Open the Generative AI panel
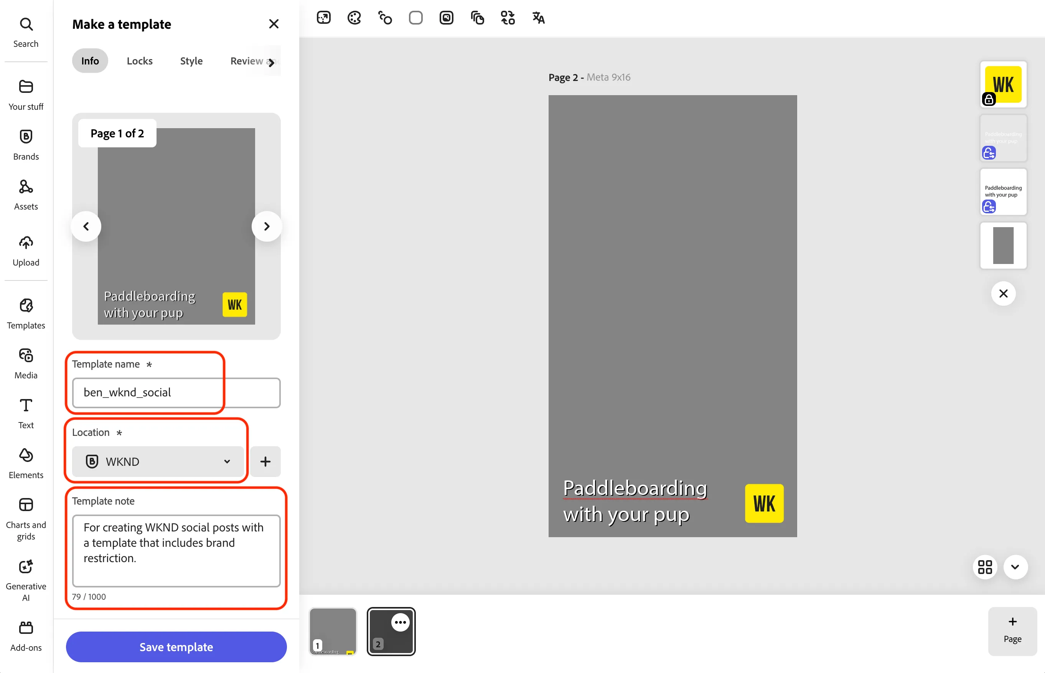The image size is (1045, 673). [26, 580]
